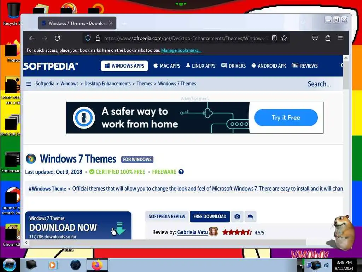
Task: Click the list all tabs dropdown arrow
Action: click(x=303, y=23)
